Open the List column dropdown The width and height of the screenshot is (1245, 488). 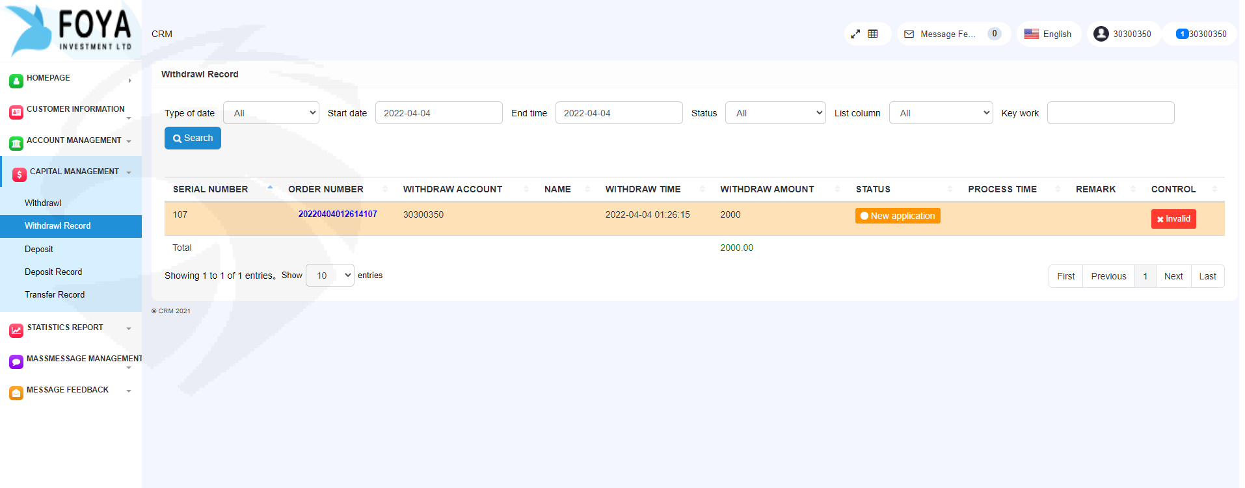point(940,113)
